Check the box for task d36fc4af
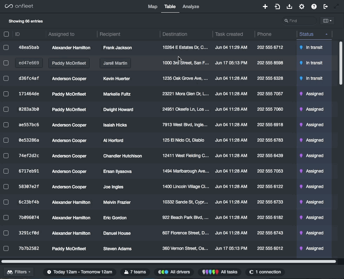The image size is (344, 279). coord(6,78)
